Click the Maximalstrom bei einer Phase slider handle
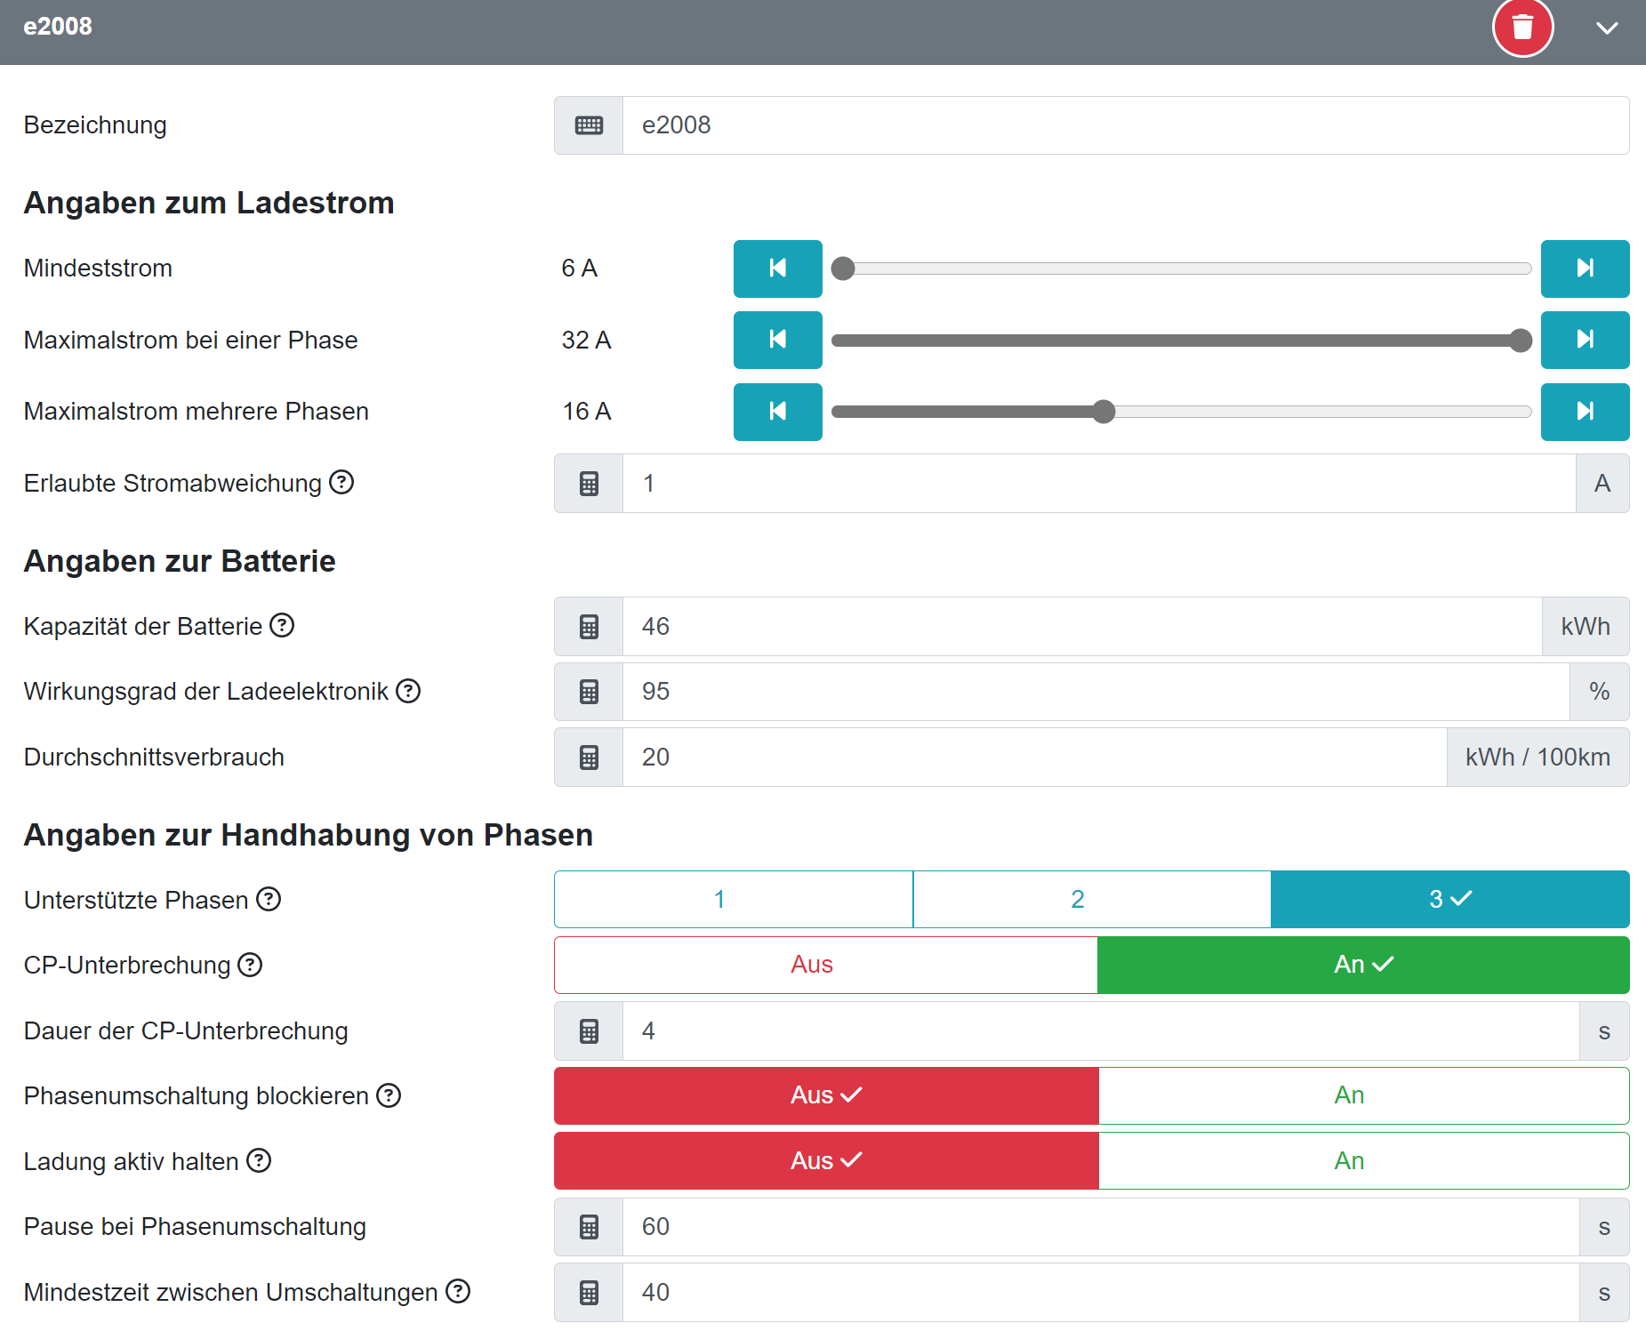 tap(1521, 341)
